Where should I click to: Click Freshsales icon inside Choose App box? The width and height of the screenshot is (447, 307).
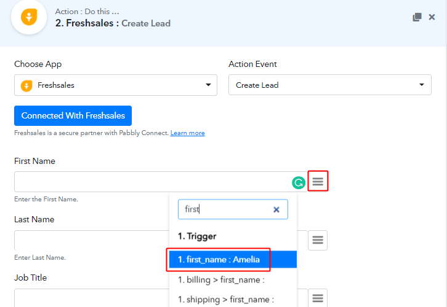pyautogui.click(x=26, y=85)
